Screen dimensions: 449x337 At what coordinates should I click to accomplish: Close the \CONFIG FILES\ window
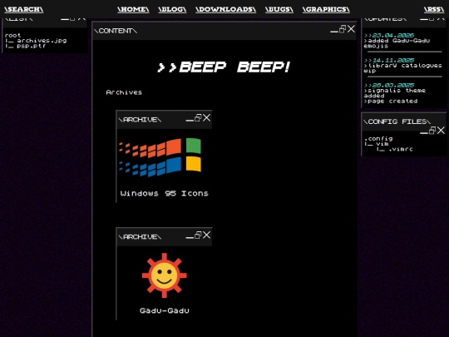coord(441,130)
